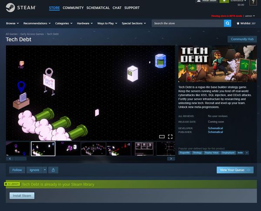This screenshot has width=261, height=211.
Task: Select the sixth thumbnail showing card panels
Action: (144, 149)
